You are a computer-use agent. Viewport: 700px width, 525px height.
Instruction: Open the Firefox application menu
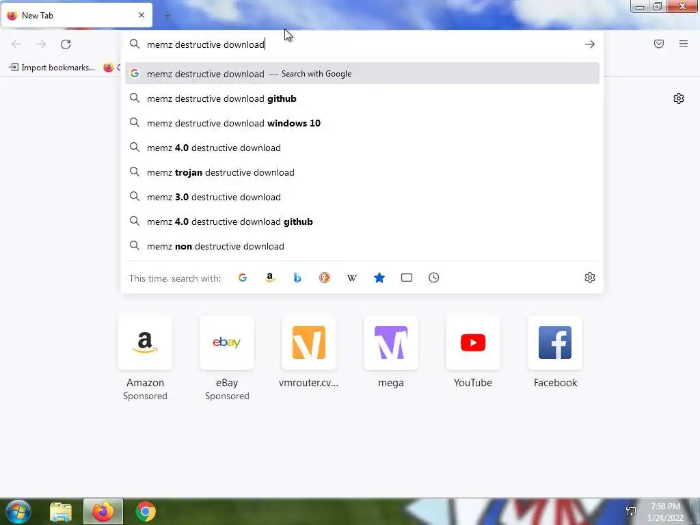click(684, 44)
